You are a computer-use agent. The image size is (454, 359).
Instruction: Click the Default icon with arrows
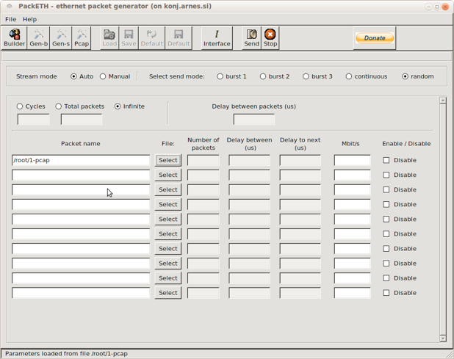[152, 38]
